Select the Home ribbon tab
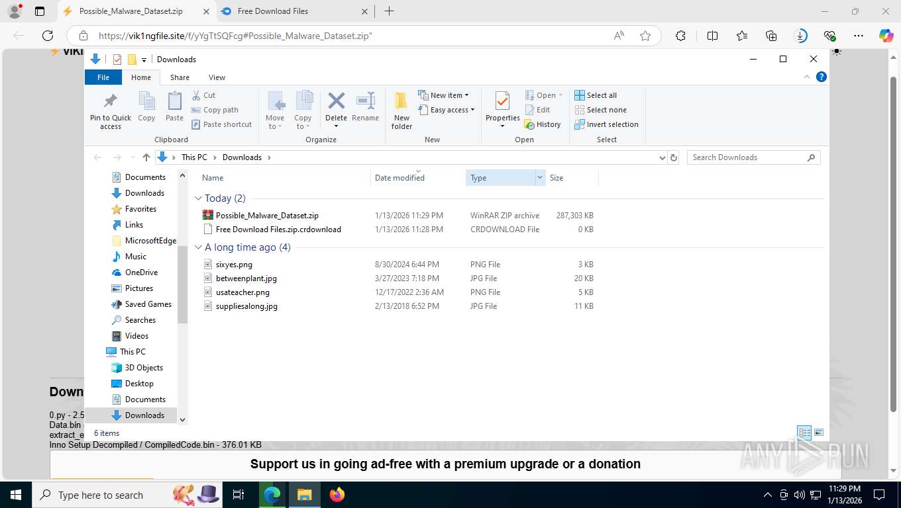Image resolution: width=901 pixels, height=508 pixels. tap(140, 77)
